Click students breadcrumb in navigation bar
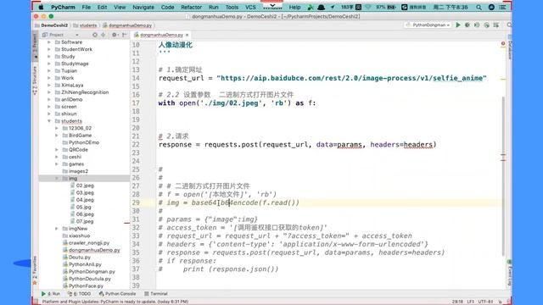 click(x=85, y=25)
